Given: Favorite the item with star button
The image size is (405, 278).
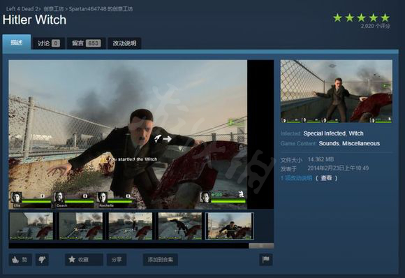Looking at the screenshot, I should pyautogui.click(x=84, y=259).
